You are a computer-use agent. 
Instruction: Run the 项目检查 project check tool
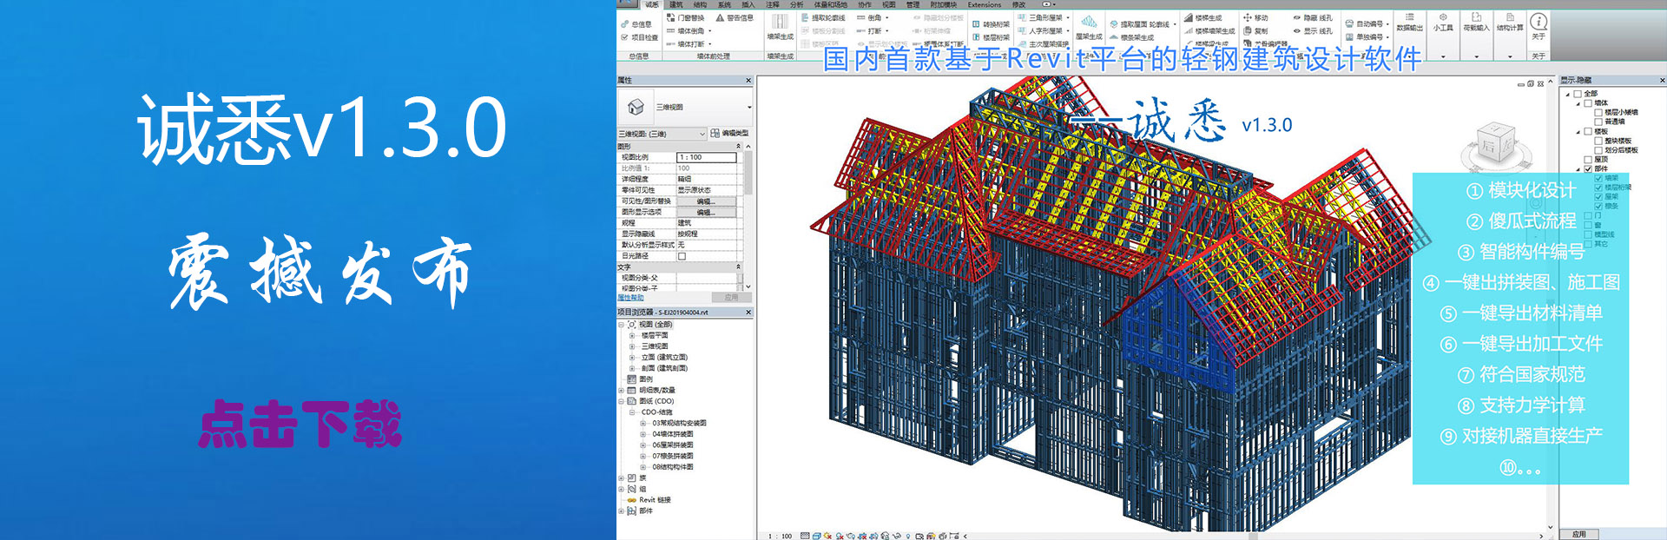coord(640,37)
